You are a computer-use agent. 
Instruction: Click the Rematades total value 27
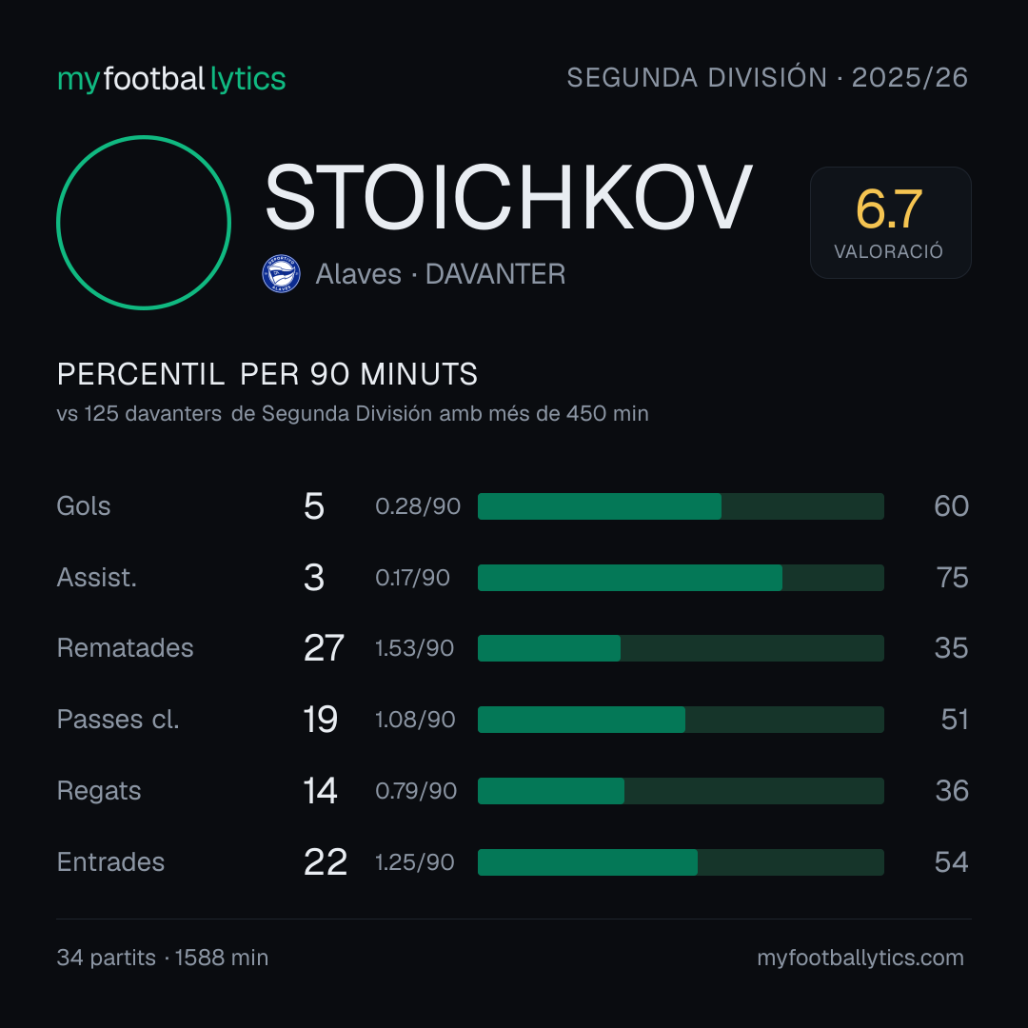[324, 648]
